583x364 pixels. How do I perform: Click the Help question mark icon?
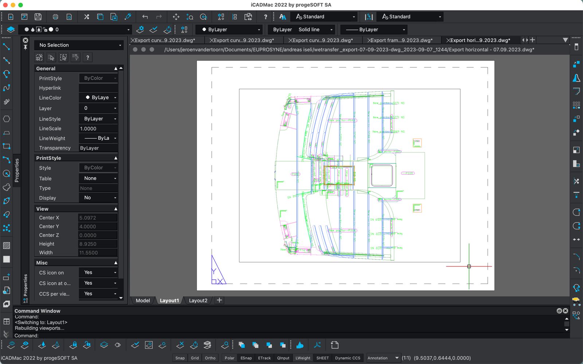pyautogui.click(x=265, y=17)
